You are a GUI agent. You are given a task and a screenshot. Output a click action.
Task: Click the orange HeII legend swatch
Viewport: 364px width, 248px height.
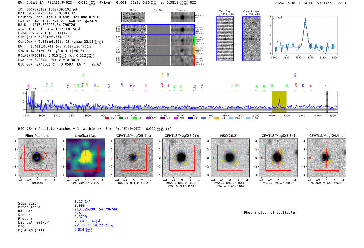[x=217, y=118]
